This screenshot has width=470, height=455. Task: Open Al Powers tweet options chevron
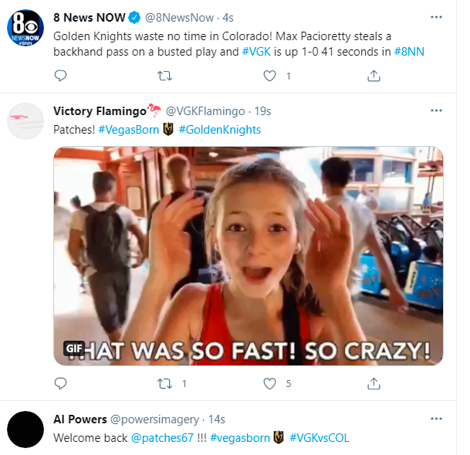coord(438,419)
